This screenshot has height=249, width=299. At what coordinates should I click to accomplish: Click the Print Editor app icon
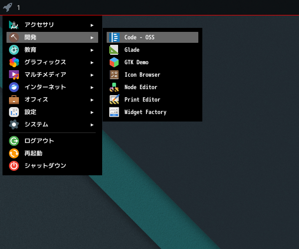(114, 100)
